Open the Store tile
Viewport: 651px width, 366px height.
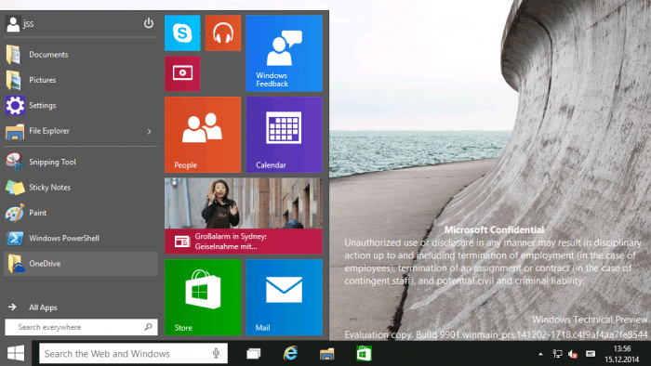point(203,297)
